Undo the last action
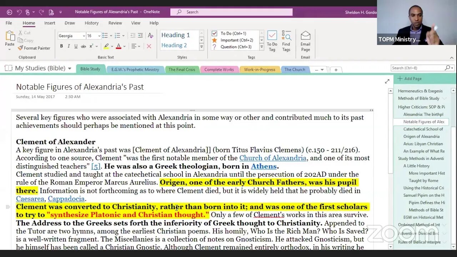The image size is (457, 257). [x=19, y=12]
